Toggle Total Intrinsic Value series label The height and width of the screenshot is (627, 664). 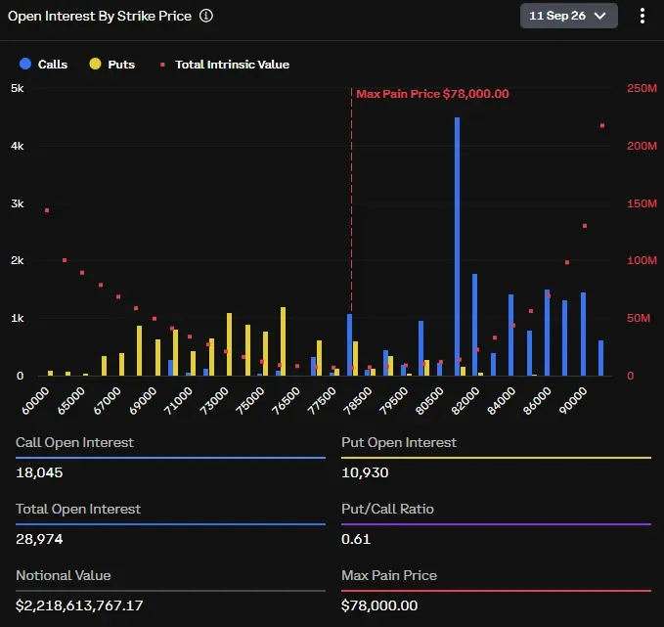(x=232, y=65)
